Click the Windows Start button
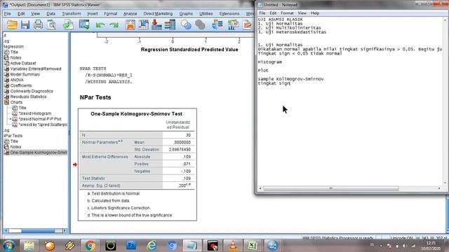This screenshot has width=449, height=252. [x=8, y=246]
